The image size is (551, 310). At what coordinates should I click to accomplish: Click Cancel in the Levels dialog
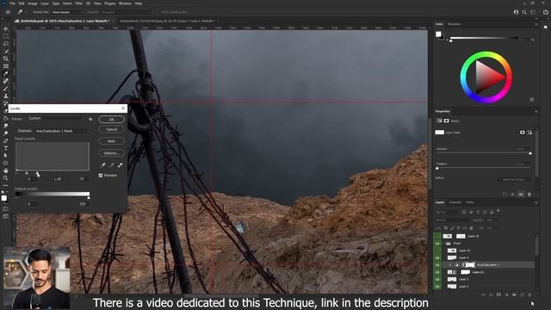tap(111, 129)
